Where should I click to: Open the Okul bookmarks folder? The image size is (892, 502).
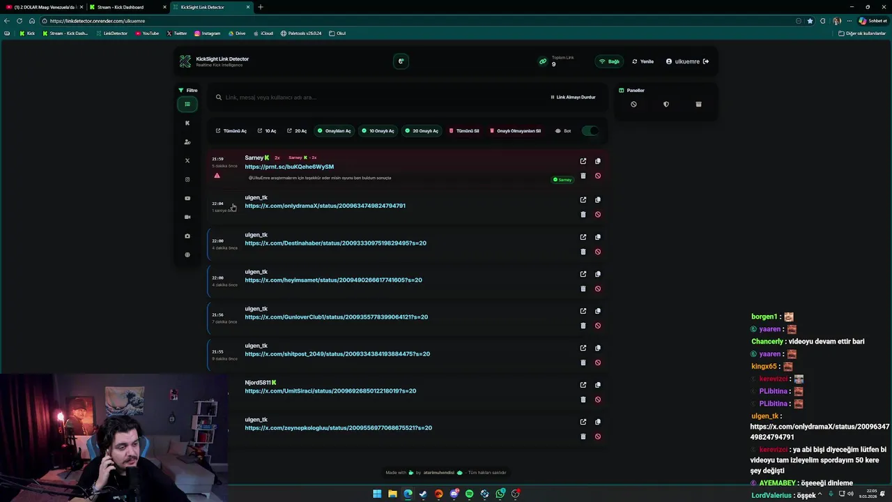(337, 33)
